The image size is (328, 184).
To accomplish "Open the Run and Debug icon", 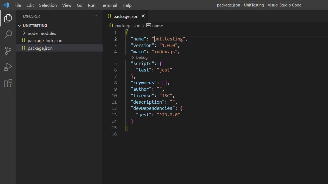I will point(8,67).
